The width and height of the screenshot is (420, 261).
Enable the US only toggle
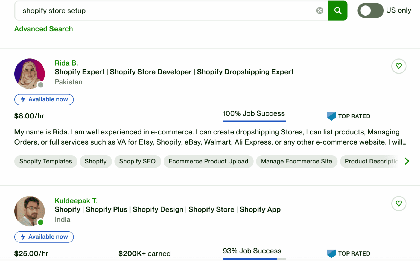tap(370, 10)
